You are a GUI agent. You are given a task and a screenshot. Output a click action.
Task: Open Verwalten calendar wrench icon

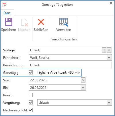[64, 22]
